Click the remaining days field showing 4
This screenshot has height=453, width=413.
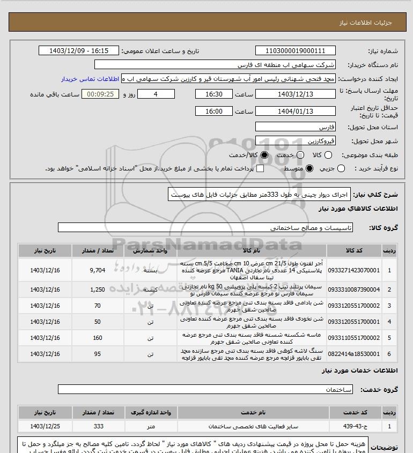pos(156,94)
